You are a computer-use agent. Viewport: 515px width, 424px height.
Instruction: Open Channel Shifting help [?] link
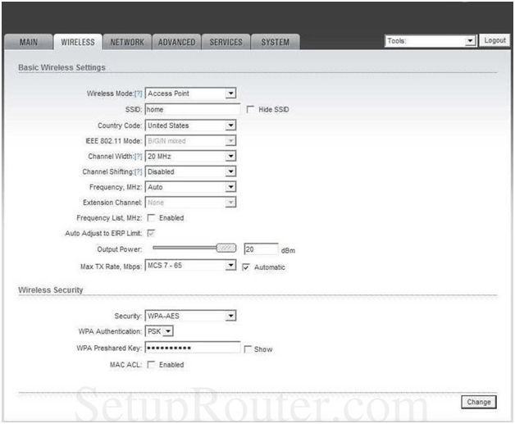(139, 171)
